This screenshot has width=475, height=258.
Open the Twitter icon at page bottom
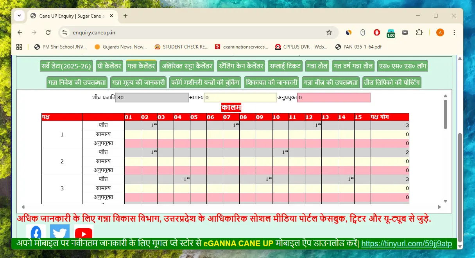coord(59,231)
